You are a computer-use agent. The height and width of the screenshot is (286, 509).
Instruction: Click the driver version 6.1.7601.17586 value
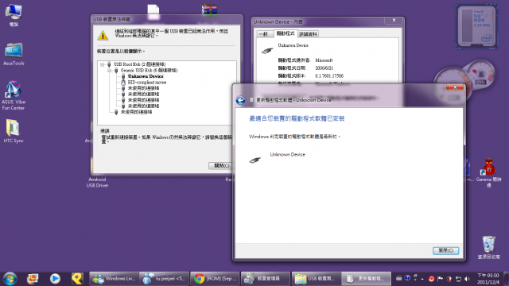pyautogui.click(x=328, y=76)
